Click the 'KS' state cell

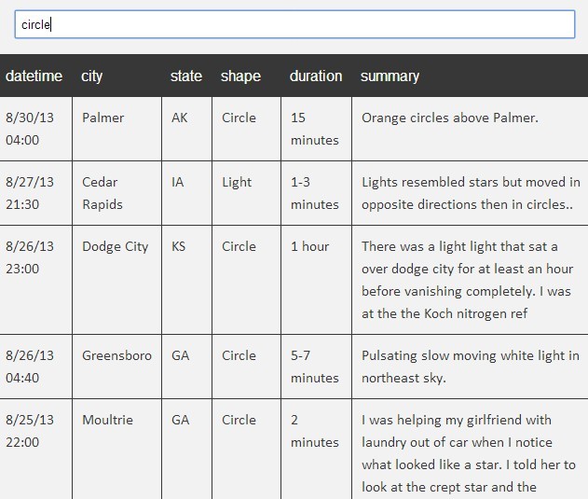pos(179,247)
